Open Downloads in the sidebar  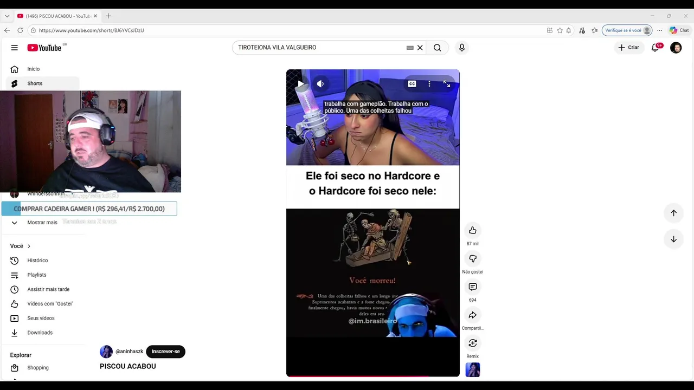(x=42, y=333)
